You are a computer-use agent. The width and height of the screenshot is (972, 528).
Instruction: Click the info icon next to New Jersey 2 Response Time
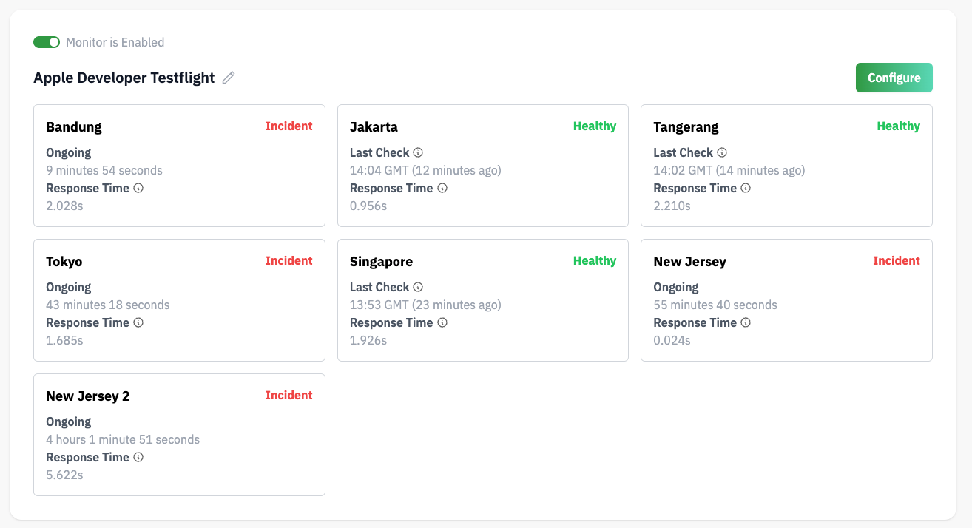coord(138,457)
